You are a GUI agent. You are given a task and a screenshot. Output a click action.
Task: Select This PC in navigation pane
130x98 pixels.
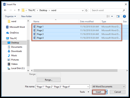pyautogui.click(x=11, y=38)
